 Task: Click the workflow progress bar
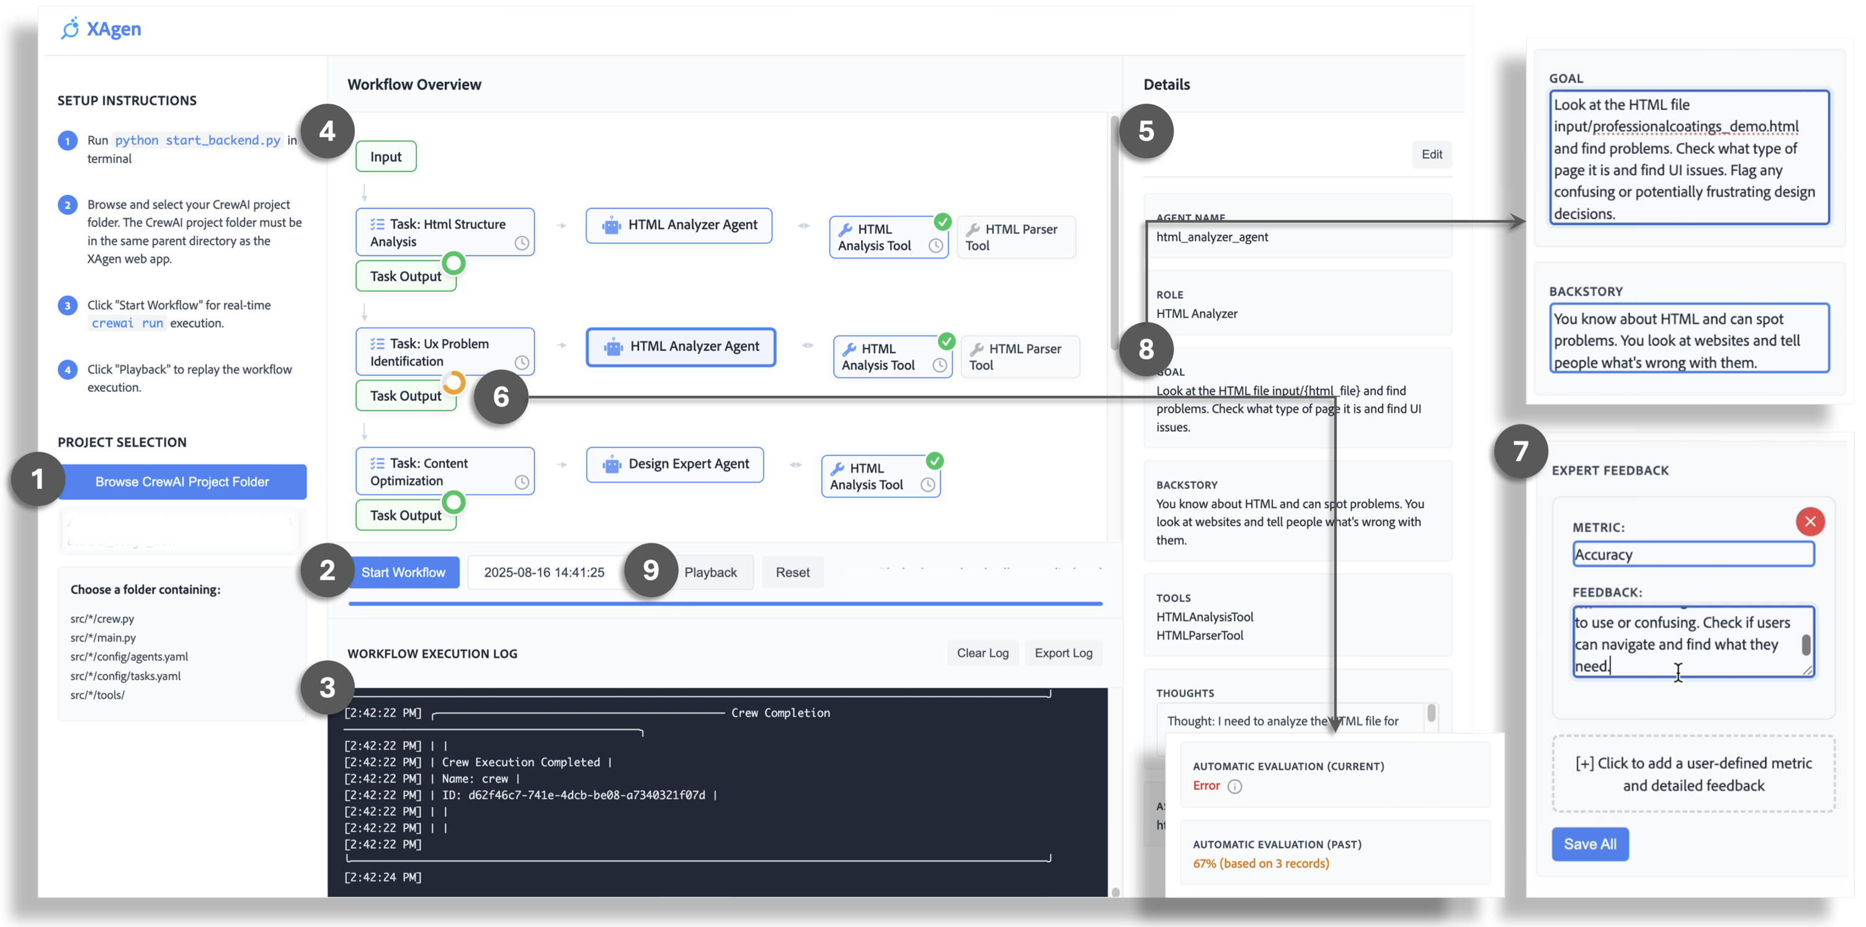pos(725,604)
